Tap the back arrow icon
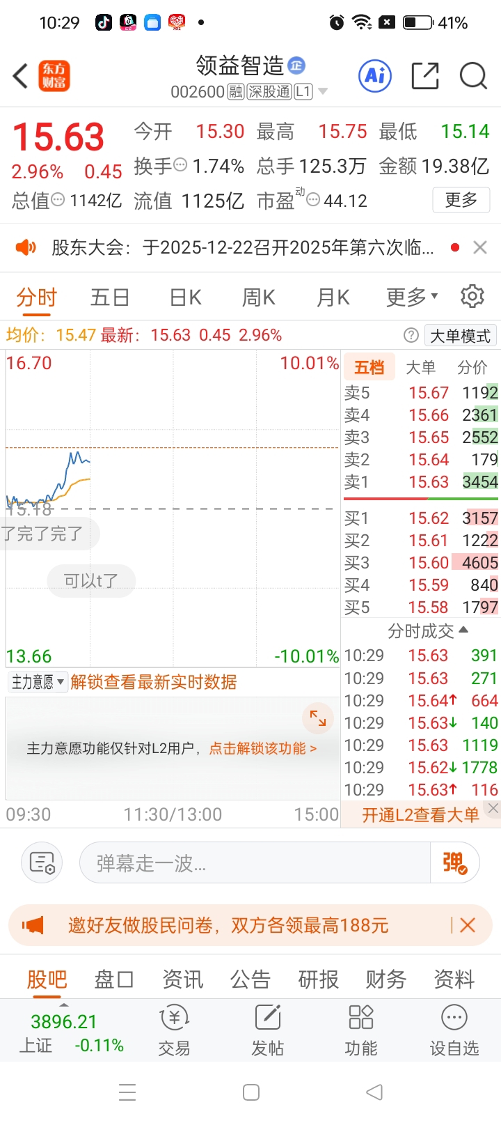This screenshot has width=501, height=1123. pyautogui.click(x=21, y=76)
